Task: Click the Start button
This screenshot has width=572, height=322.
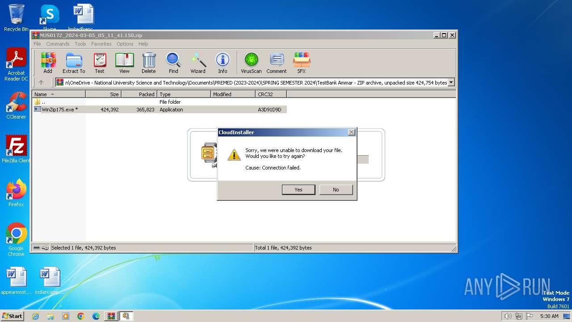Action: pyautogui.click(x=13, y=316)
